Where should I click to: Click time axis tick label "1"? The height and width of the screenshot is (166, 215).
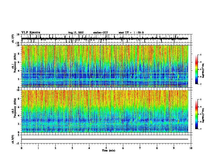(38, 148)
